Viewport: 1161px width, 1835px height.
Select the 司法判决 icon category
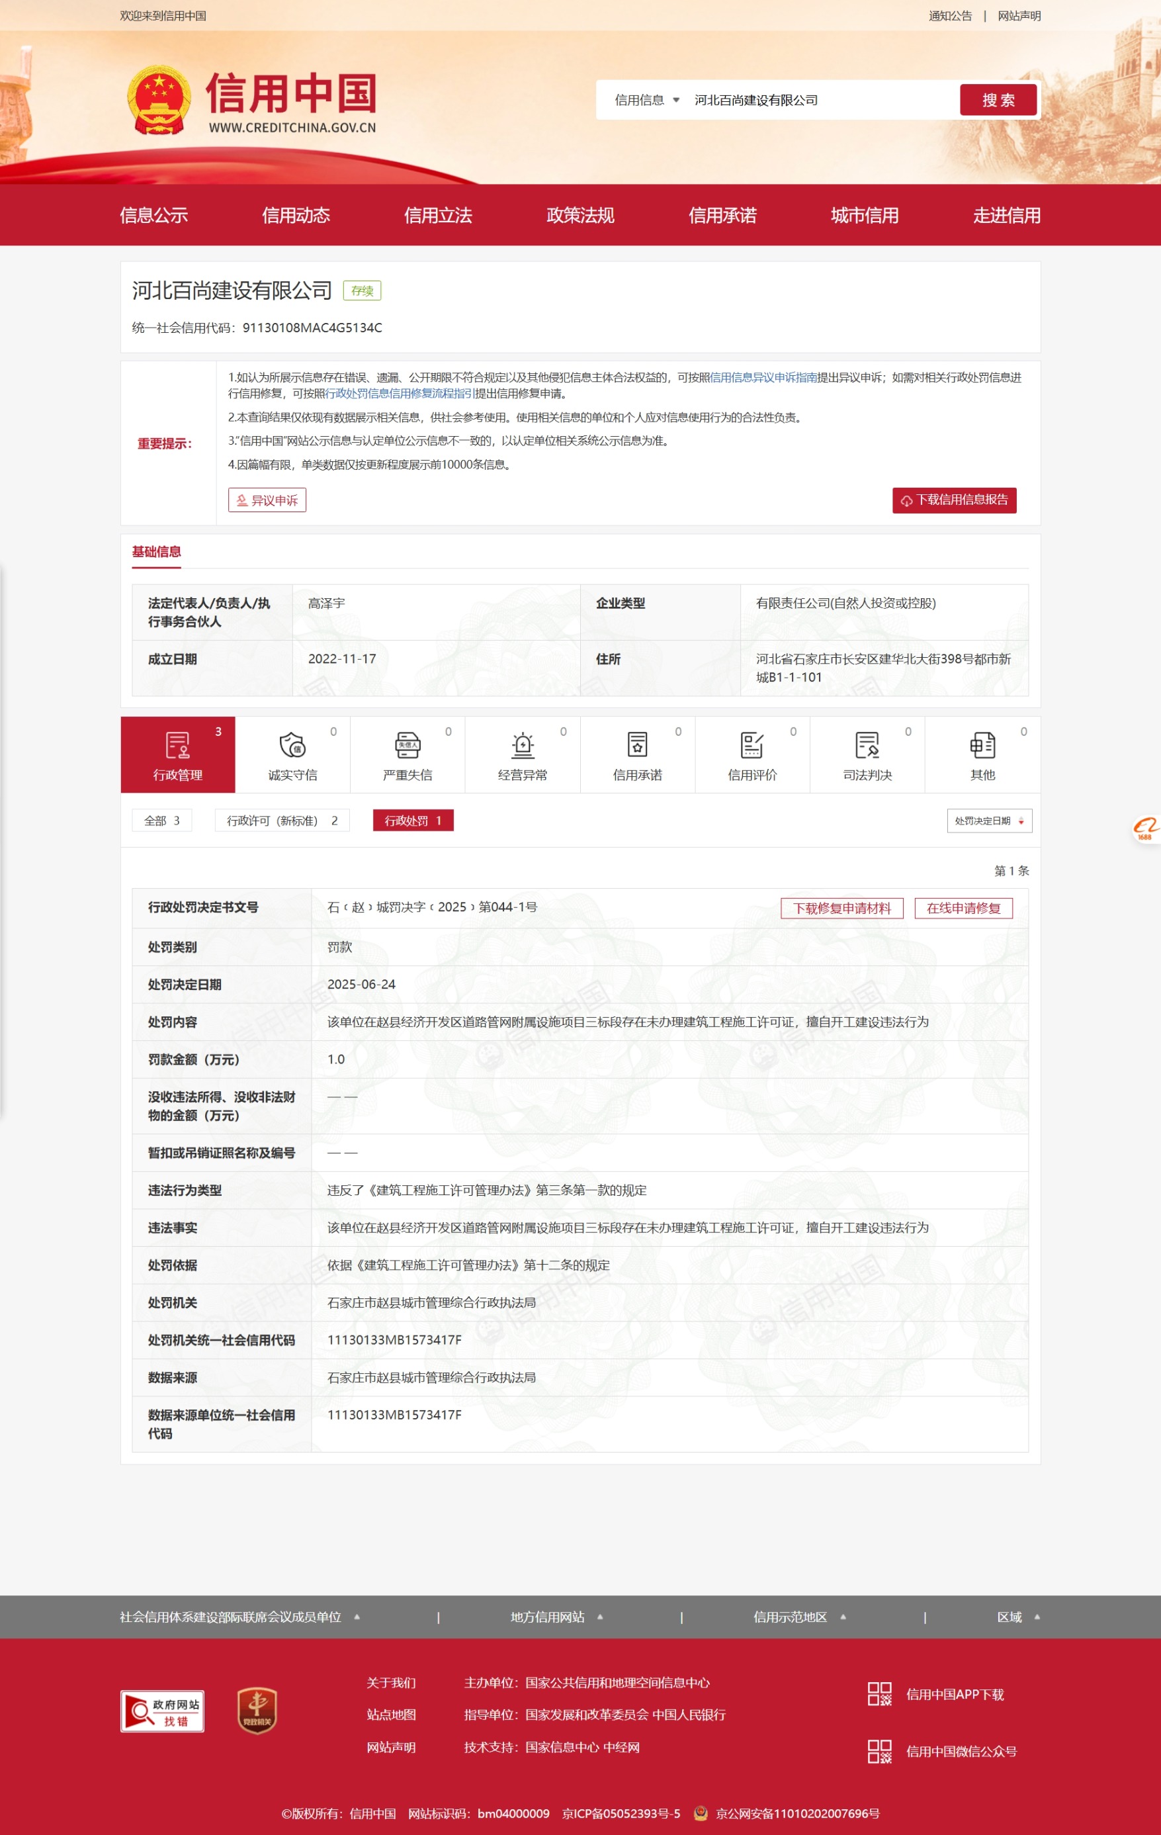867,754
